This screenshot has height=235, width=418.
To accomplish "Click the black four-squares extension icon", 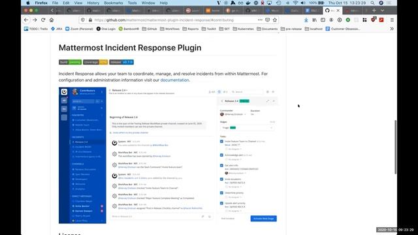I will [x=364, y=20].
